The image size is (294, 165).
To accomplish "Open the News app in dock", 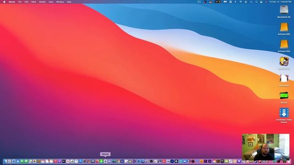I will point(68,161).
